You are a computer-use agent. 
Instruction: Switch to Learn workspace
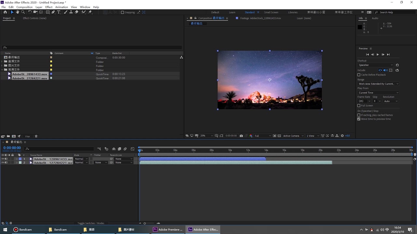click(232, 12)
